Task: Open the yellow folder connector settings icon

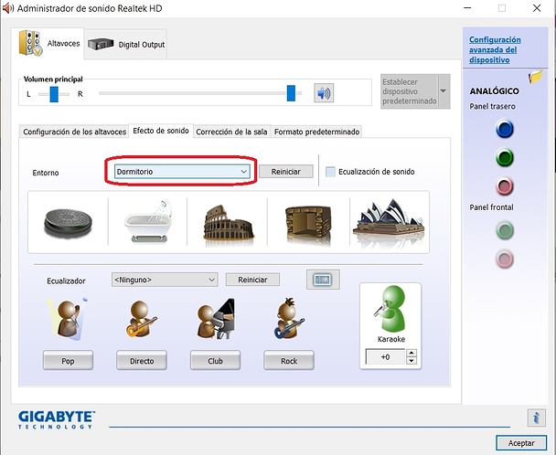Action: [536, 76]
